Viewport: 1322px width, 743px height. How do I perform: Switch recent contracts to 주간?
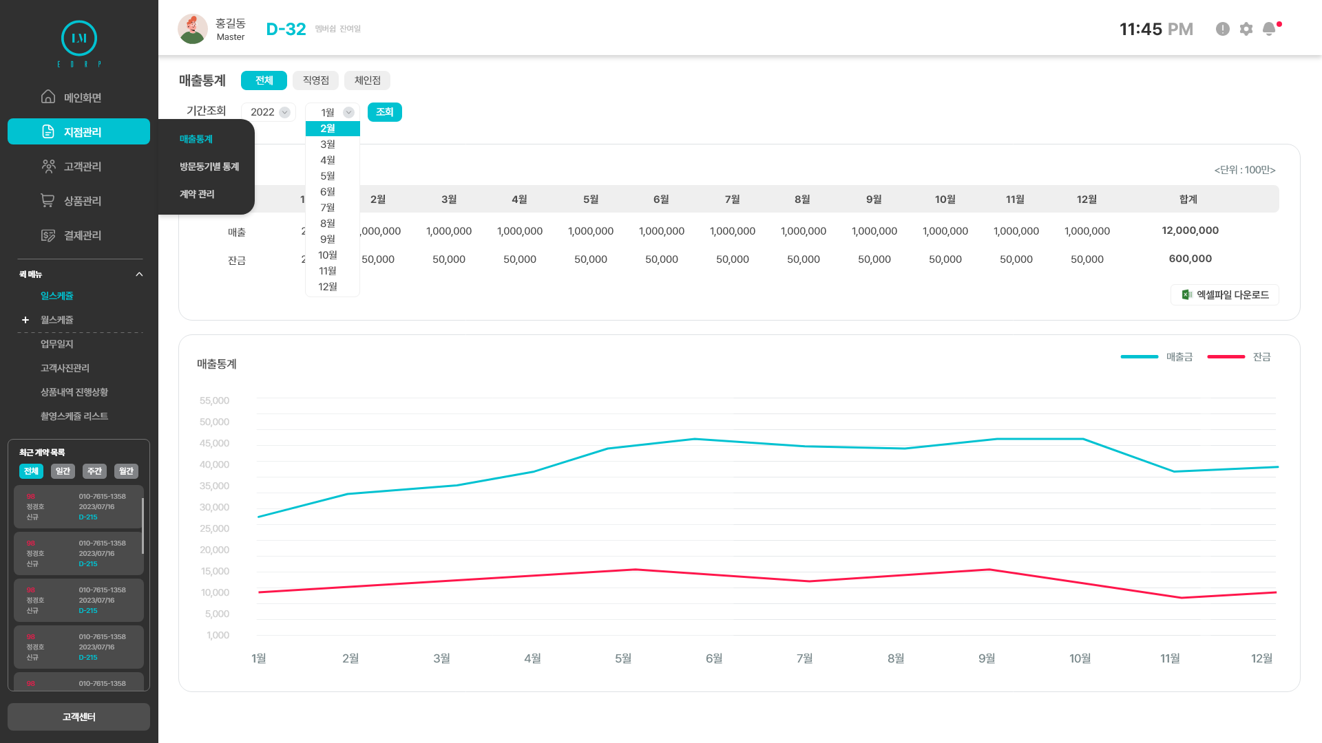[x=94, y=471]
